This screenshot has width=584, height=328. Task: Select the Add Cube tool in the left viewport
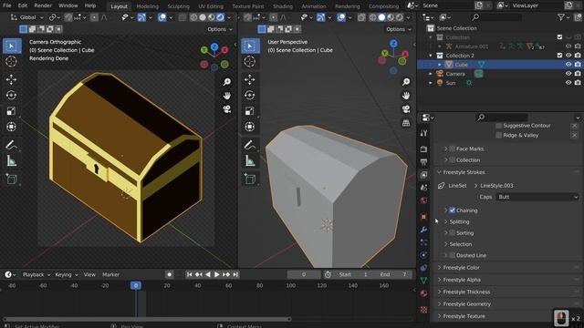[11, 179]
